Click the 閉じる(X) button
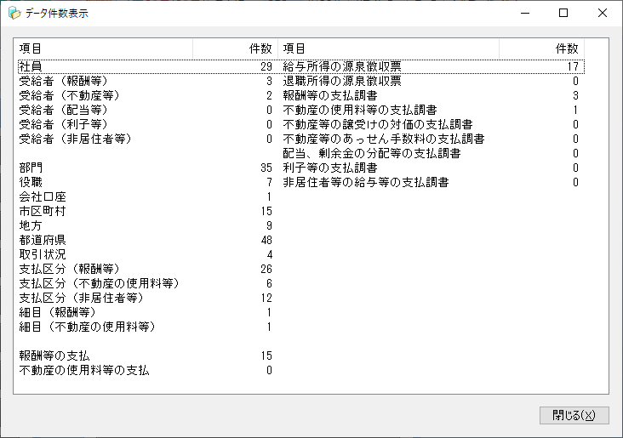Viewport: 623px width, 438px height. pos(574,415)
